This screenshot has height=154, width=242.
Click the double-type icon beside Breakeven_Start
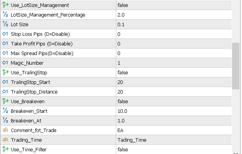(5, 111)
